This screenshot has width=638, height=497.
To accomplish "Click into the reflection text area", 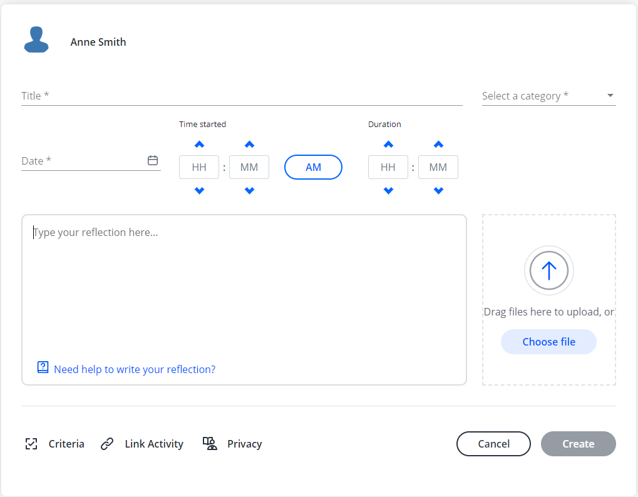I will click(x=244, y=288).
